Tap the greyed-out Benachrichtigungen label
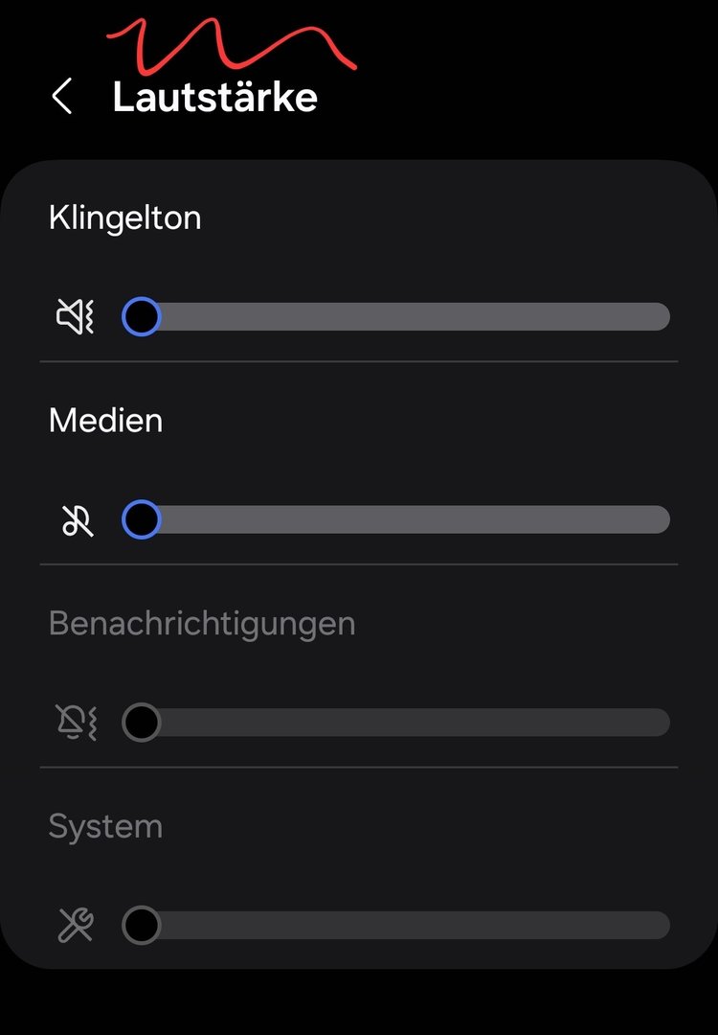 click(202, 624)
